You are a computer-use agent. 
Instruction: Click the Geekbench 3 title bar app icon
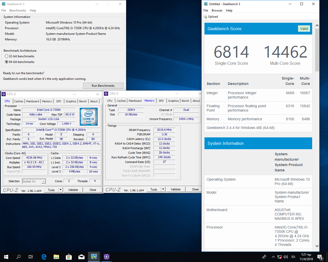pos(4,4)
